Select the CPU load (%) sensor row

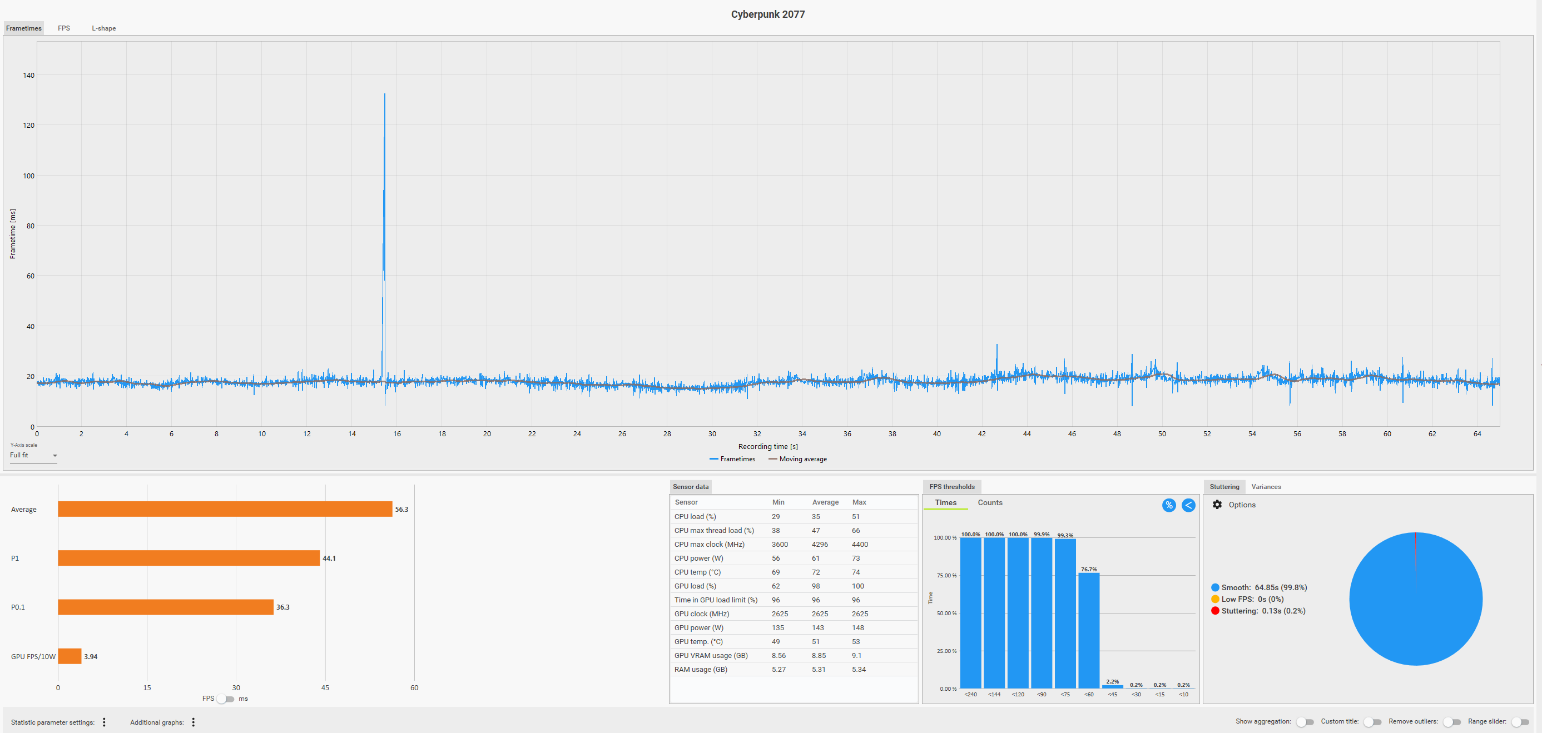click(x=794, y=516)
